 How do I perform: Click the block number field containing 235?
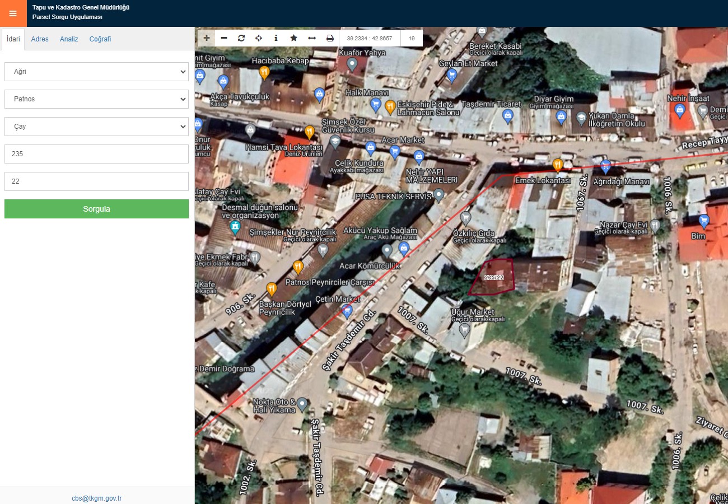96,154
